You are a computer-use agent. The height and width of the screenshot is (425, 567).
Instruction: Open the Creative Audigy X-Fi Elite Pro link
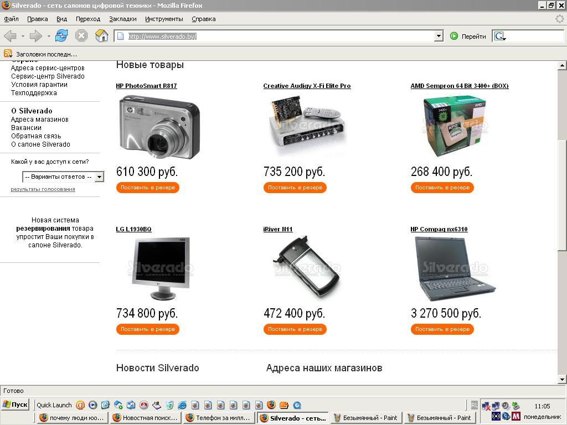[307, 86]
